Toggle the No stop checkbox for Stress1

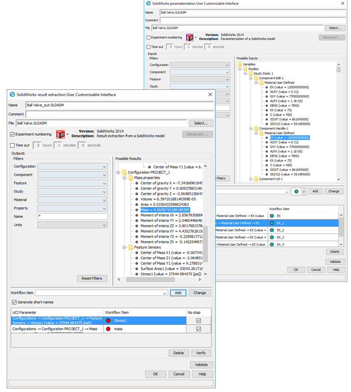coord(199,320)
